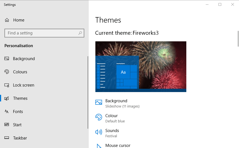Click the Lock screen monitor icon
239x148 pixels.
coord(7,85)
